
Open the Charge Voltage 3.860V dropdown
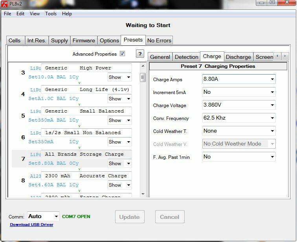[239, 105]
